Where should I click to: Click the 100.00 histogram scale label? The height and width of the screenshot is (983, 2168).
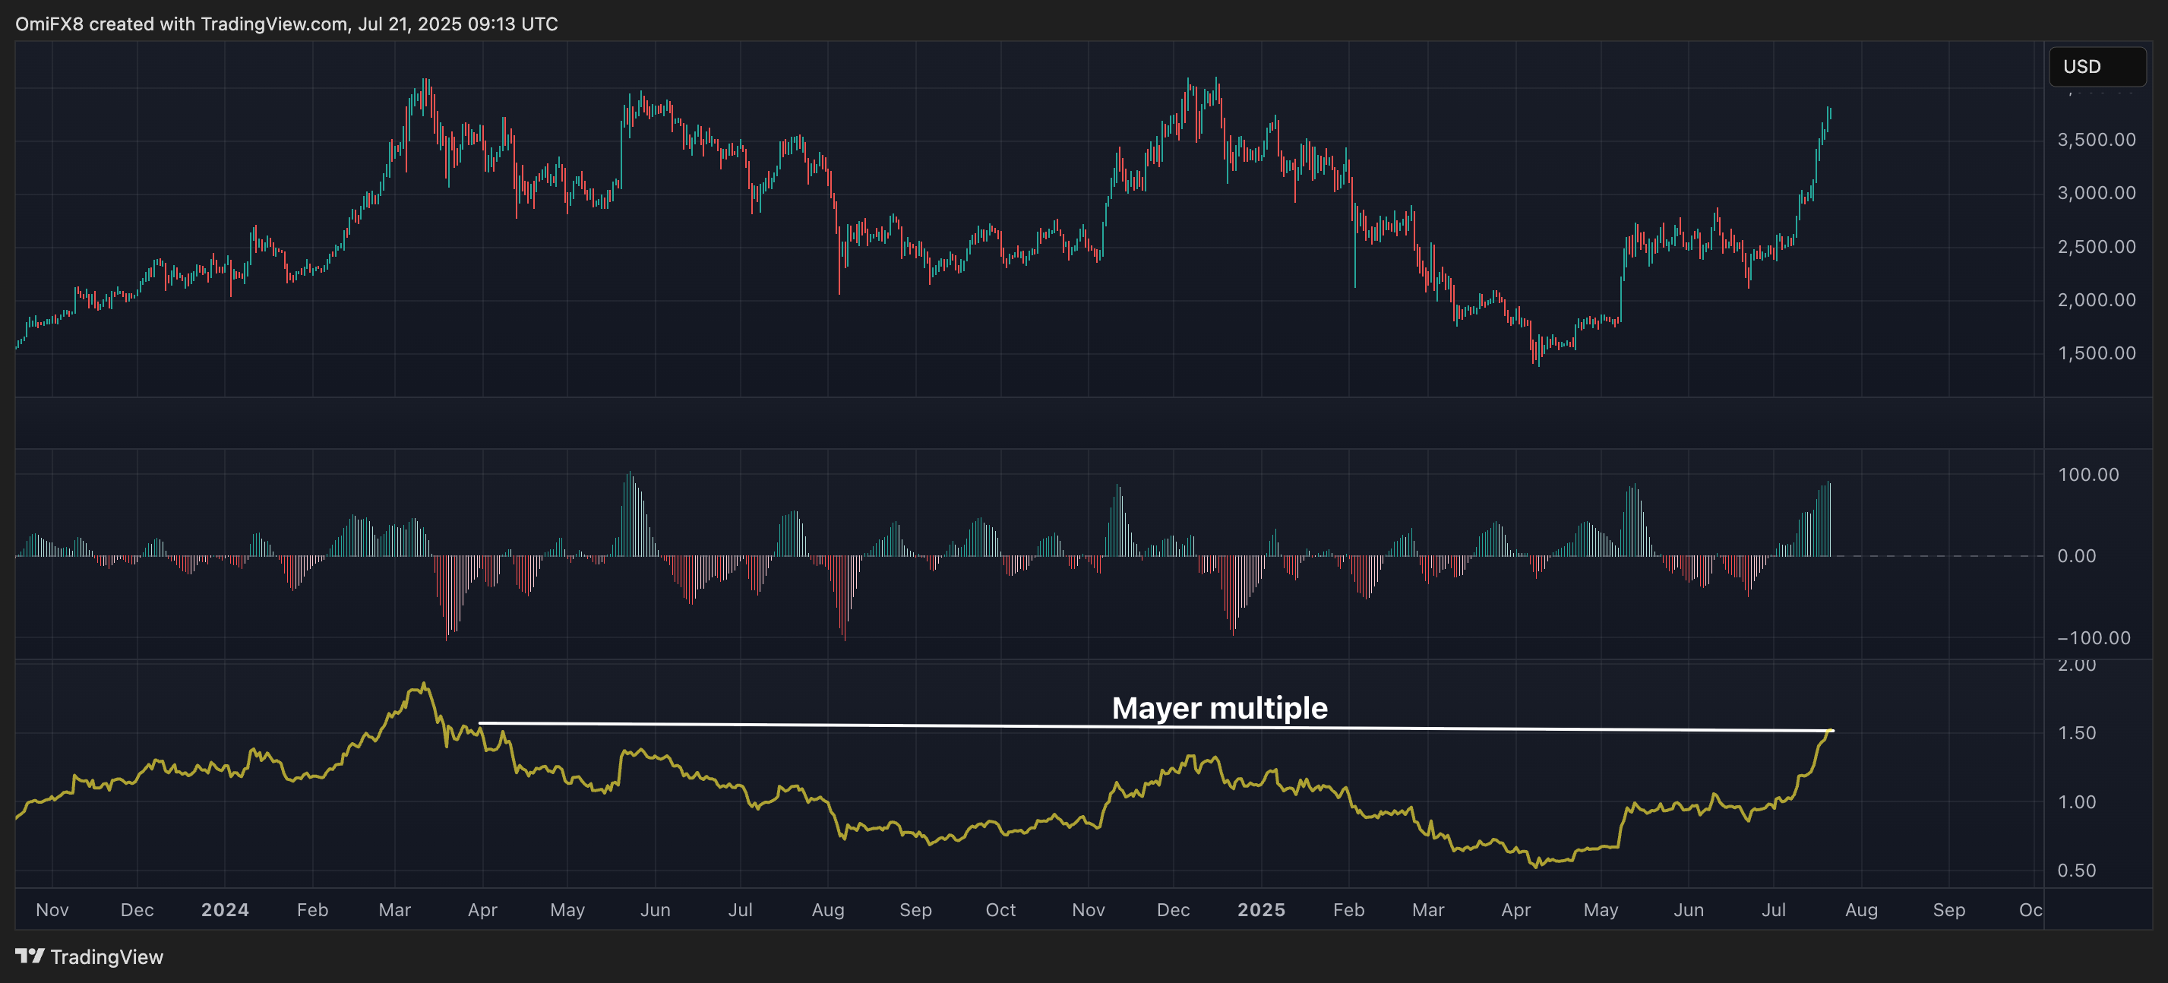[x=2087, y=475]
